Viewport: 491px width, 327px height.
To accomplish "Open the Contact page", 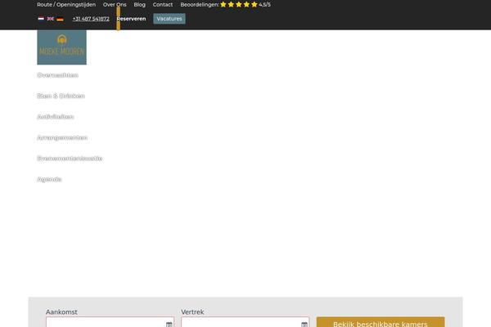I will point(163,5).
